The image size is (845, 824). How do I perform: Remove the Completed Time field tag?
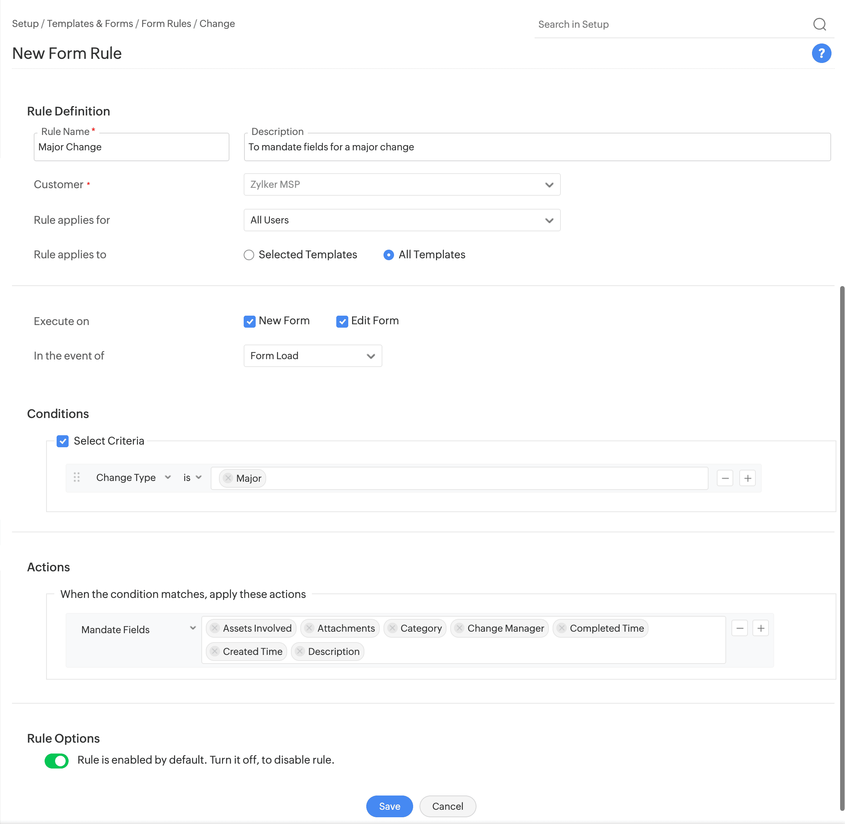click(x=561, y=628)
